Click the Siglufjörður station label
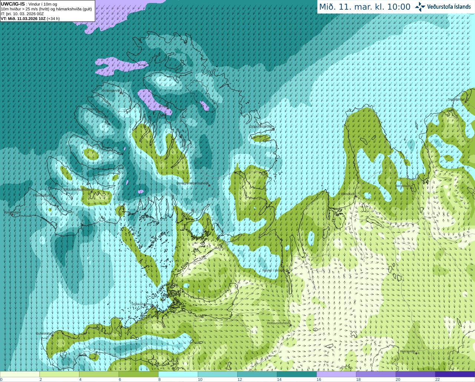Viewport: 475px width, 382px height. click(x=456, y=99)
